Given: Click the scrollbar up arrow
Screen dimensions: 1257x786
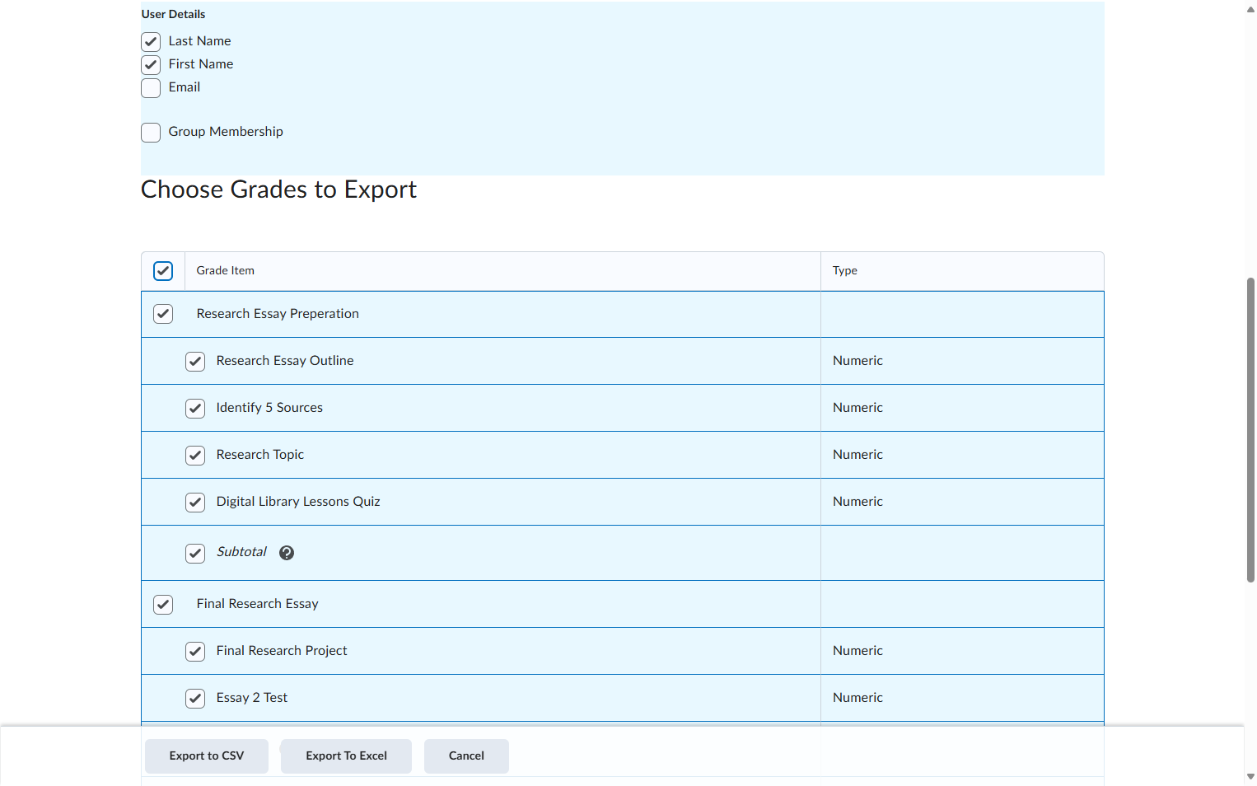Looking at the screenshot, I should 1250,10.
